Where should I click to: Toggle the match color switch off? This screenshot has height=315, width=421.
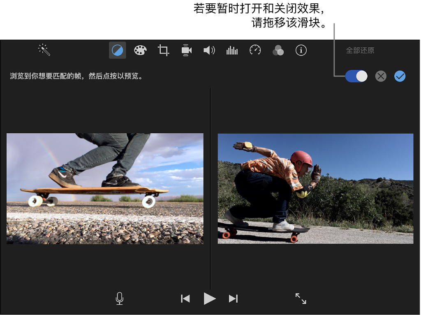point(356,76)
